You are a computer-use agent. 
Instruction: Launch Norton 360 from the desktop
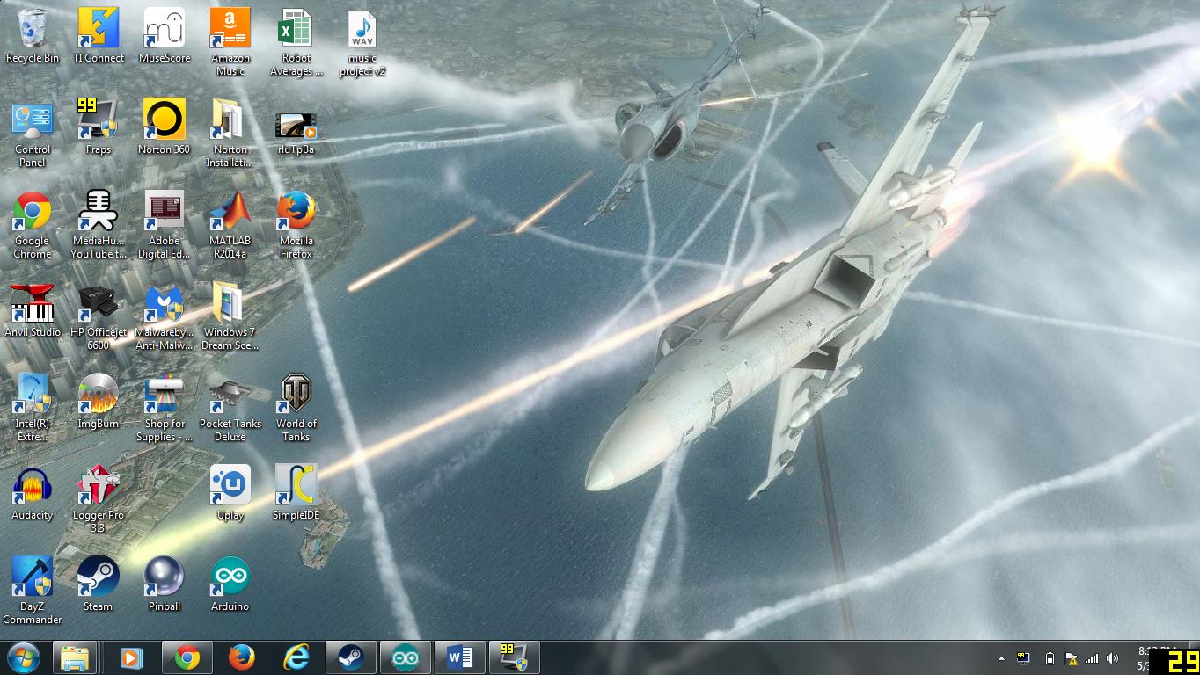(165, 127)
